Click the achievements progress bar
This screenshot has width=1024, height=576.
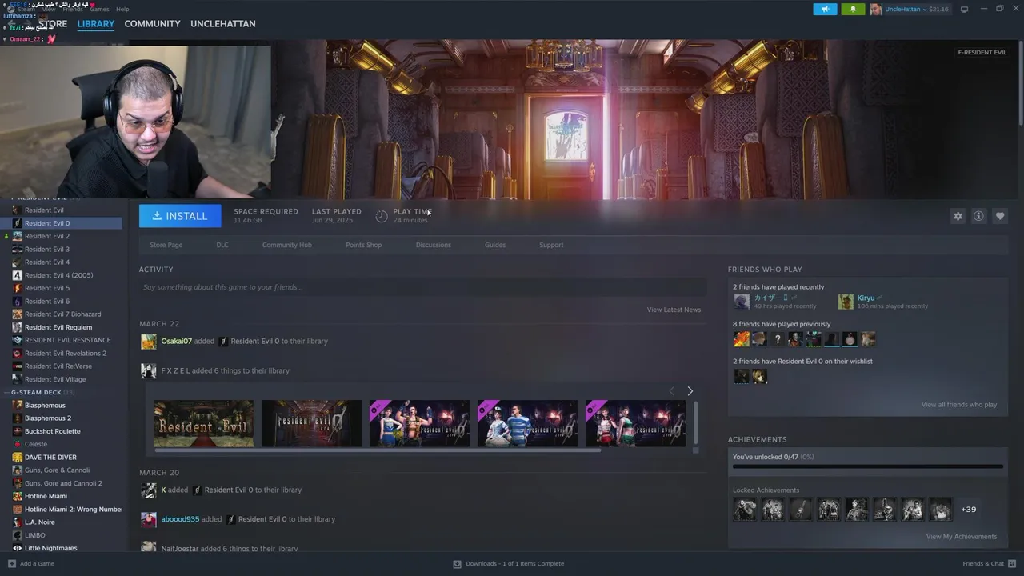pyautogui.click(x=867, y=466)
